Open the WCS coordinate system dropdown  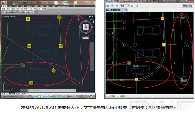86,37
